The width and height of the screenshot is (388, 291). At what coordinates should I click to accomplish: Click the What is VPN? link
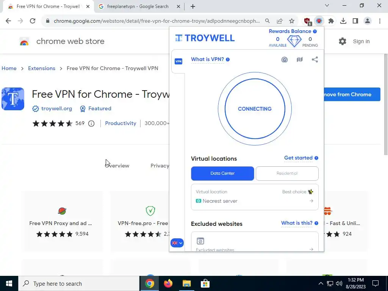point(207,59)
